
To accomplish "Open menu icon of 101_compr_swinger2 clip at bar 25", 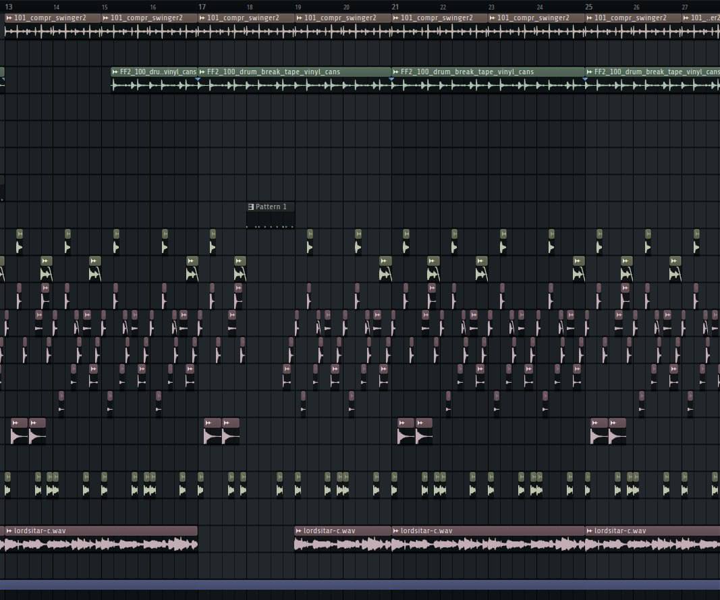I will pos(590,18).
